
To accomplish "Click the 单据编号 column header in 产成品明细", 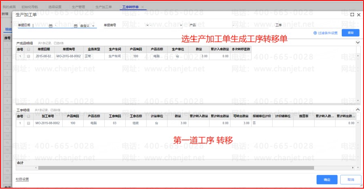I will [69, 49].
